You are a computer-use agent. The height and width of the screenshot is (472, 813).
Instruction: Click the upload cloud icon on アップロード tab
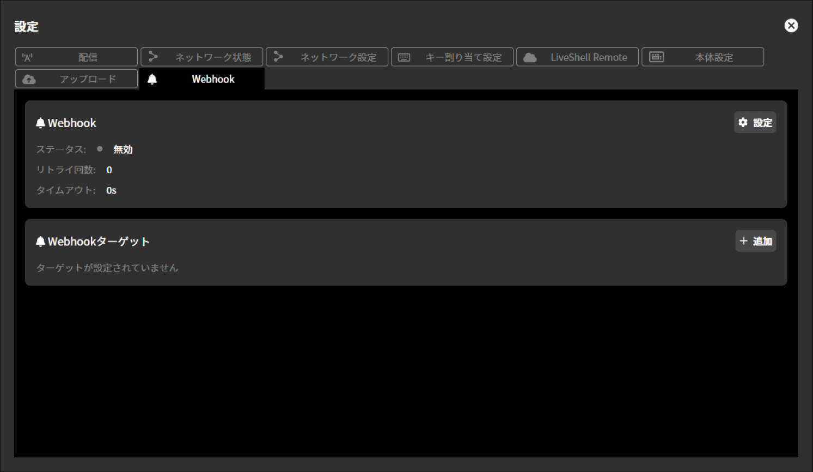click(x=29, y=78)
